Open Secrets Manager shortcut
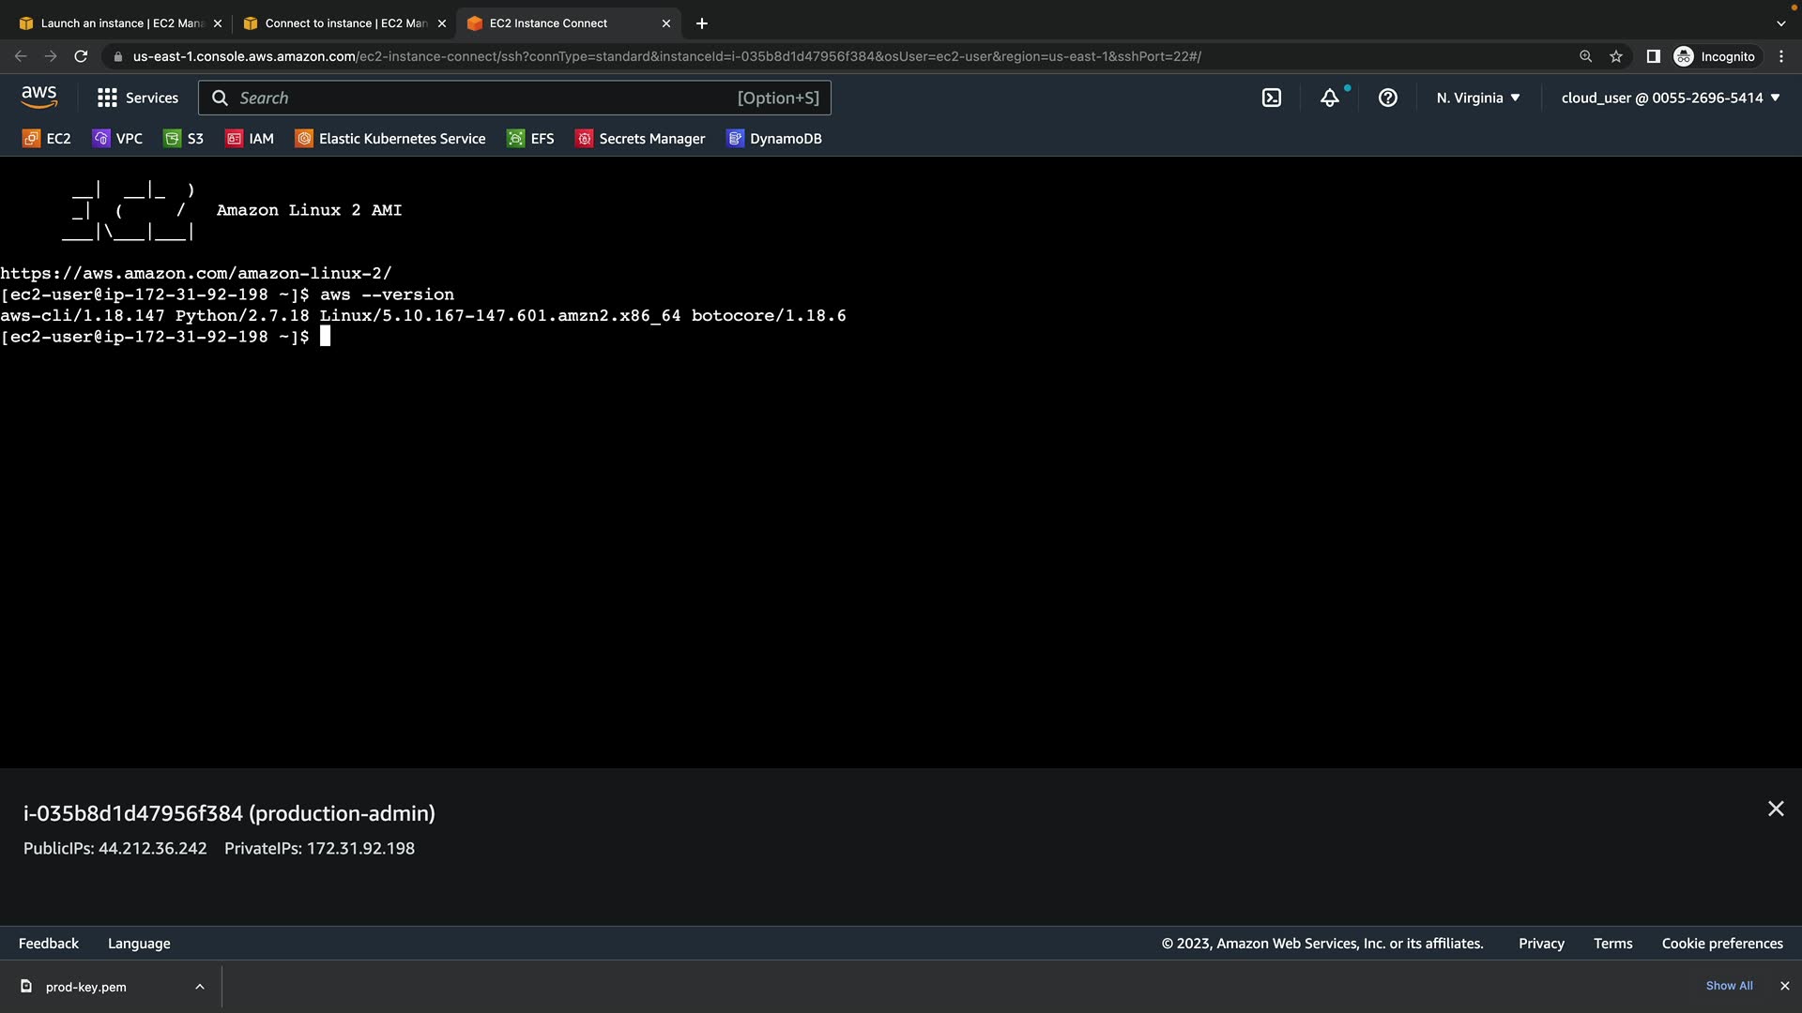This screenshot has height=1013, width=1802. pyautogui.click(x=640, y=139)
